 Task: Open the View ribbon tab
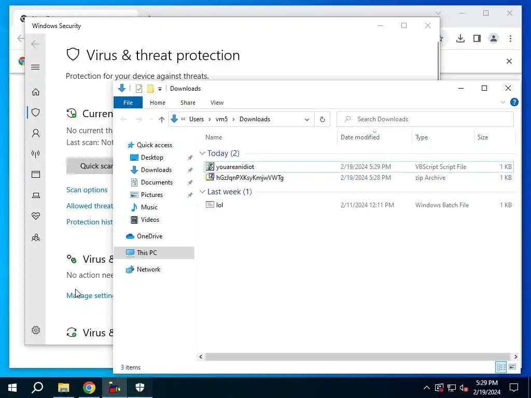pyautogui.click(x=217, y=103)
